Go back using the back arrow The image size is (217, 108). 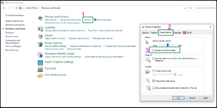(x=4, y=8)
